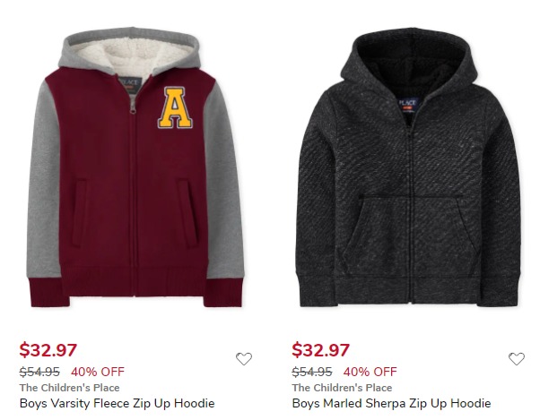
Task: Open Boys Marled Sherpa Zip Up Hoodie link
Action: pyautogui.click(x=392, y=403)
